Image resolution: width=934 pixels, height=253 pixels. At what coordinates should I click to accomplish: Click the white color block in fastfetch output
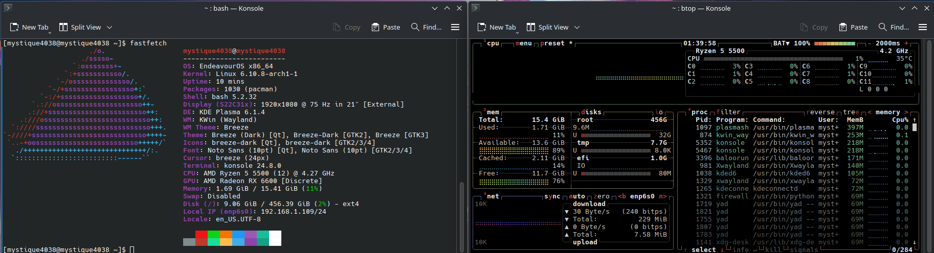275,238
